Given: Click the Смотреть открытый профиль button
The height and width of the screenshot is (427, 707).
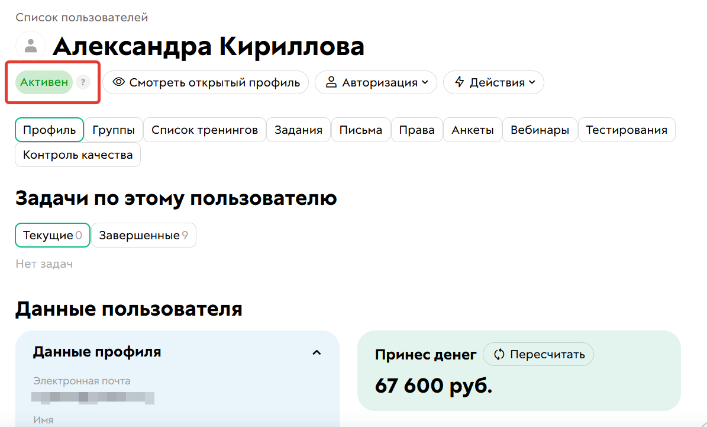Looking at the screenshot, I should [205, 82].
